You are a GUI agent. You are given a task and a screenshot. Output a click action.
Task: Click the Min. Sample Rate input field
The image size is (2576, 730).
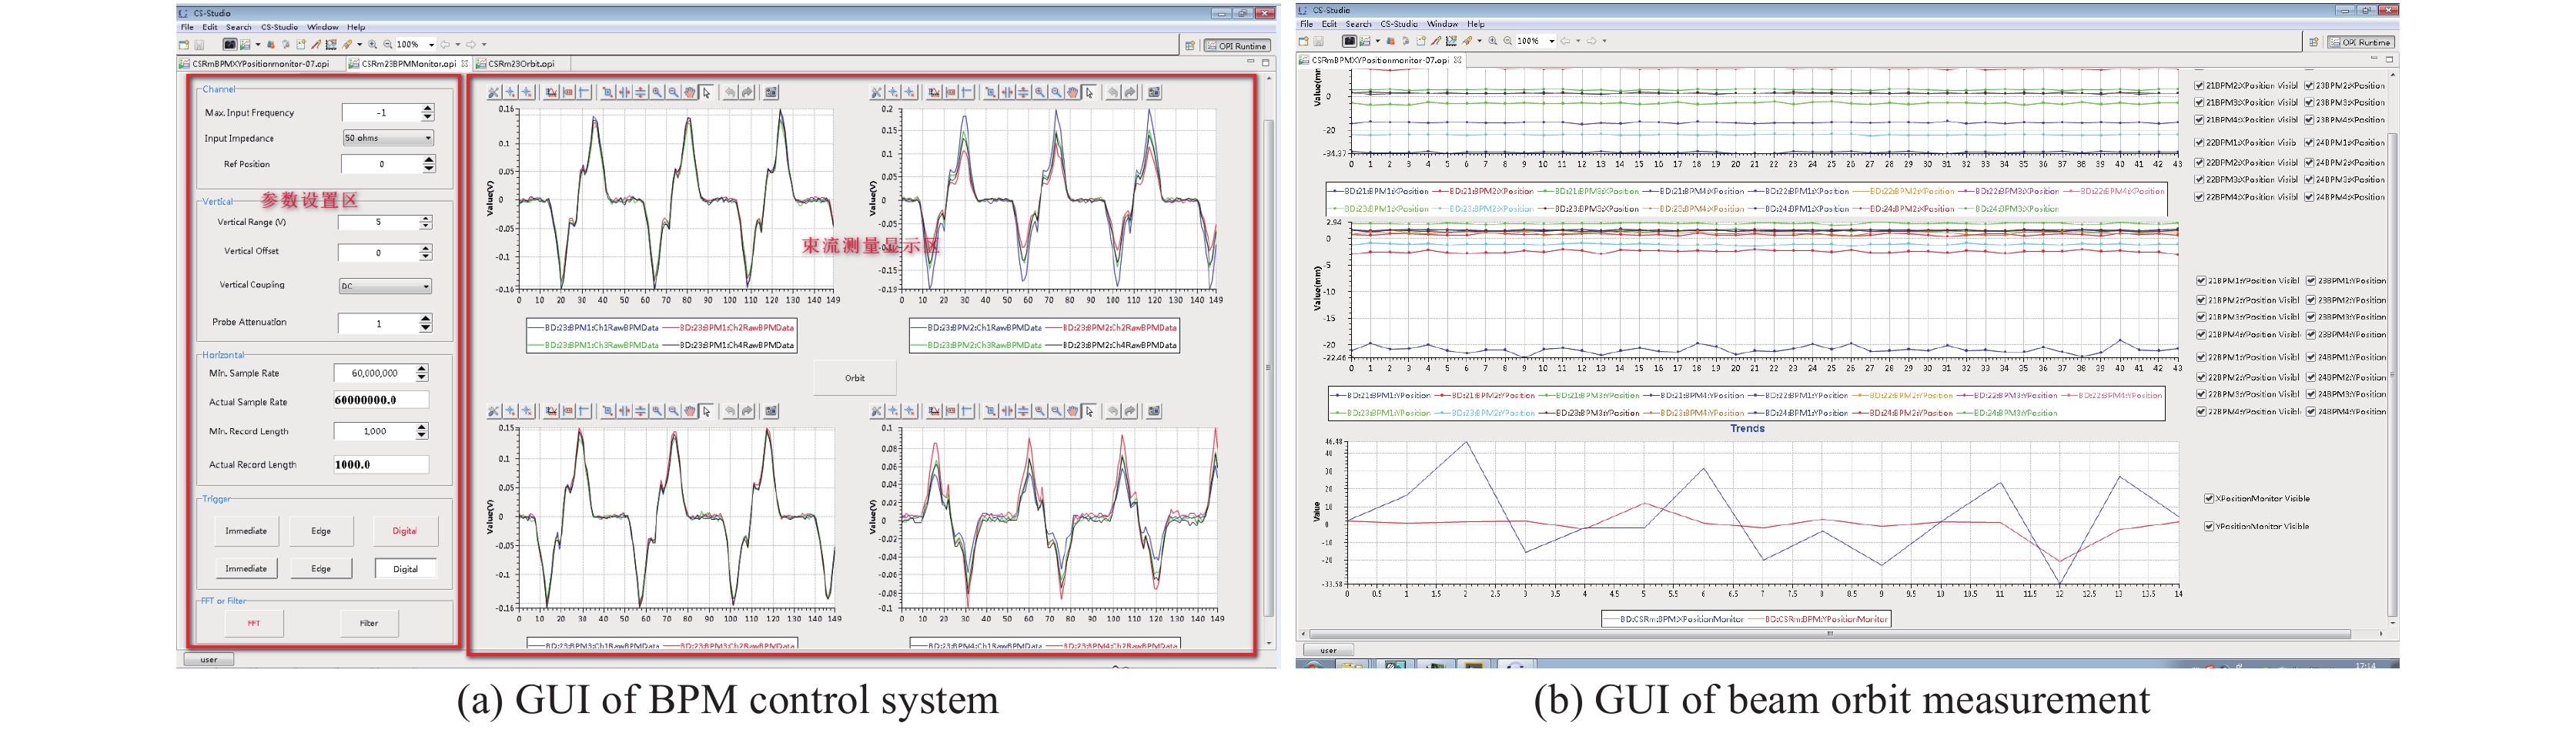tap(374, 373)
